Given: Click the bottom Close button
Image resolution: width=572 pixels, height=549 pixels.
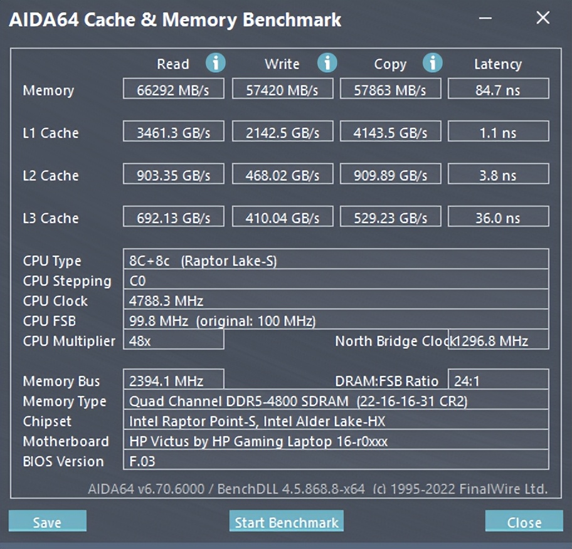Looking at the screenshot, I should tap(524, 522).
